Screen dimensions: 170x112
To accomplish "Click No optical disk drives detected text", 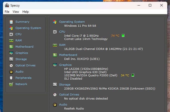I will tap(86, 99).
